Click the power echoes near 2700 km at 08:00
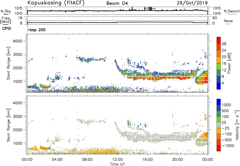Screen dimensions: 240x166 tap(91, 59)
